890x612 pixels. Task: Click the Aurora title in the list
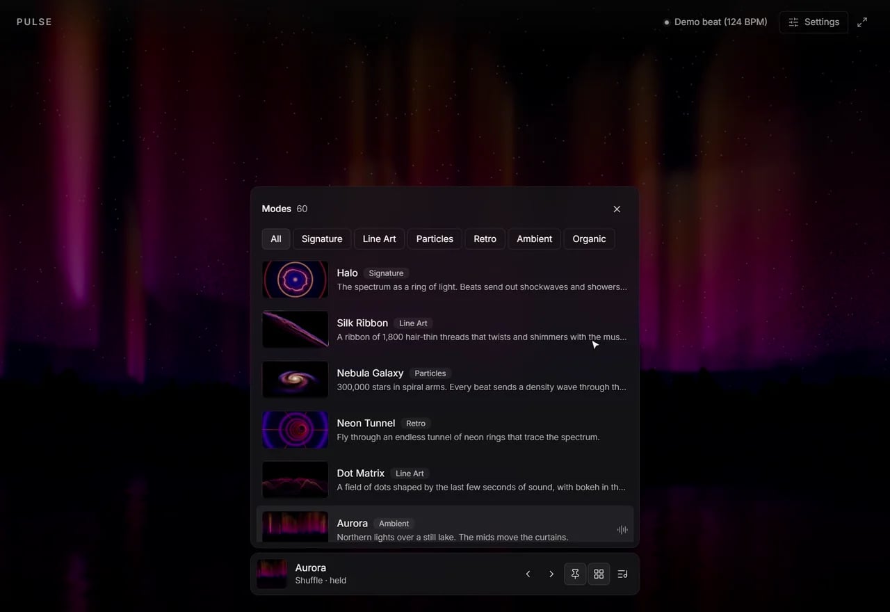tap(353, 524)
